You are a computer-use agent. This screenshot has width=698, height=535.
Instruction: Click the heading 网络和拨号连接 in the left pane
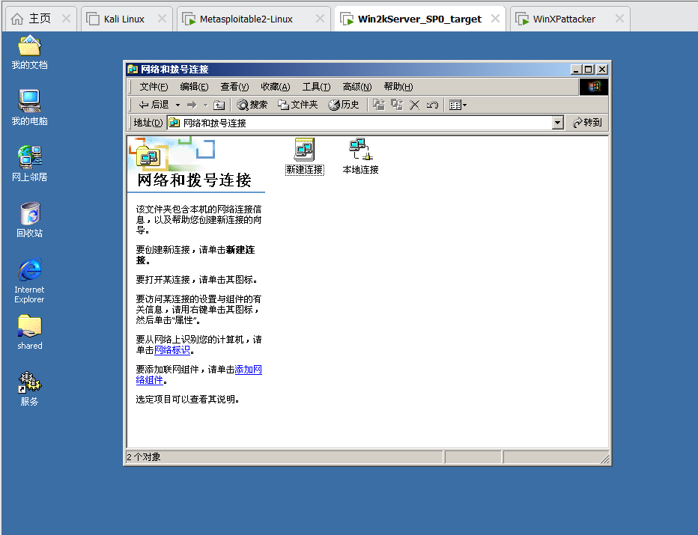[x=194, y=180]
